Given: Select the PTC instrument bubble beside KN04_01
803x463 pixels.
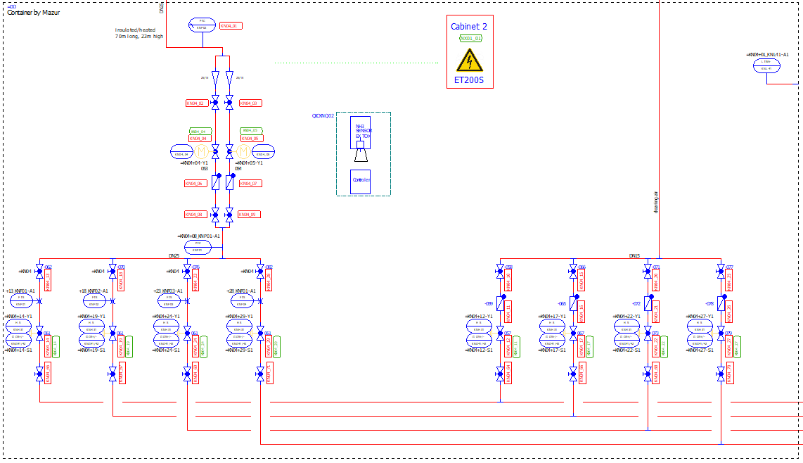Looking at the screenshot, I should click(x=203, y=25).
